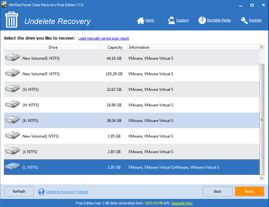The height and width of the screenshot is (207, 269).
Task: Click the 1003.92 MB remaining limit text
Action: pyautogui.click(x=154, y=203)
